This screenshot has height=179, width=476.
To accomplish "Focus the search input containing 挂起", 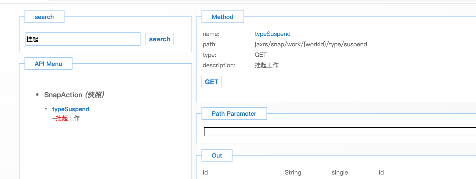I will [83, 39].
